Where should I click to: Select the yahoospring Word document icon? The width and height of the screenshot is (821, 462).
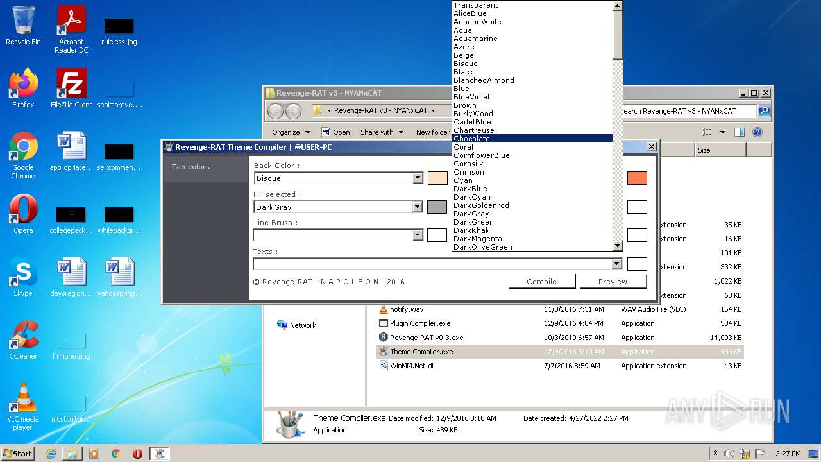[x=119, y=277]
